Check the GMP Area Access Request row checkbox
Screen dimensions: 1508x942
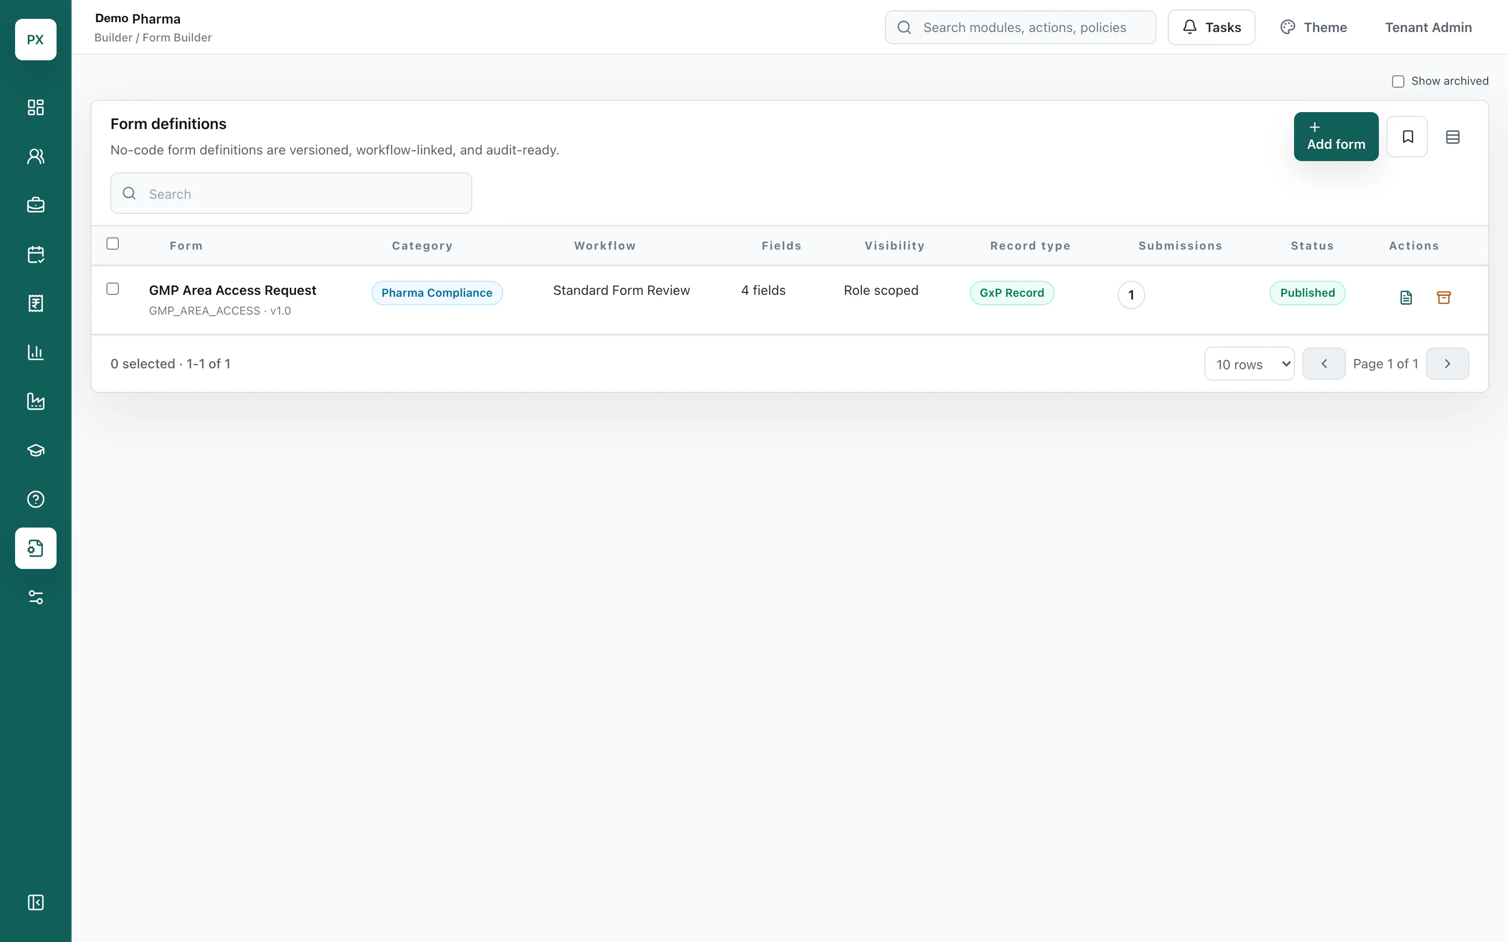(113, 288)
